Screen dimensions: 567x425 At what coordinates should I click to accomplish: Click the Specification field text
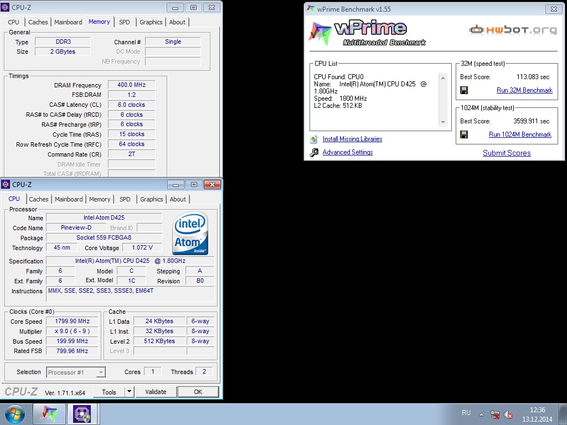tap(130, 261)
